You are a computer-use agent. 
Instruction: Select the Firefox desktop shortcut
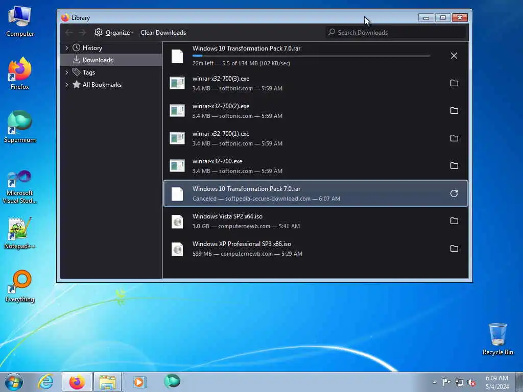point(20,73)
